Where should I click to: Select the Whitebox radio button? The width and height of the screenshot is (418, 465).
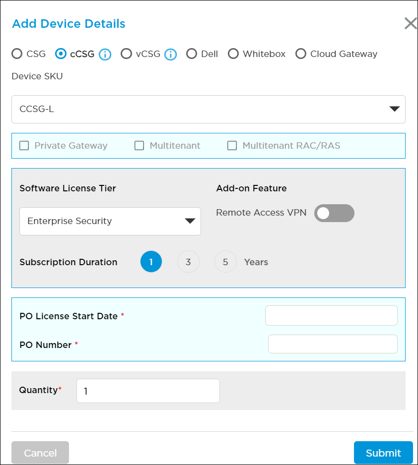click(233, 54)
